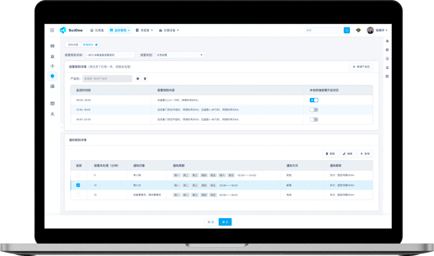Select the network topology icon in left sidebar
This screenshot has height=256, width=434.
52,66
